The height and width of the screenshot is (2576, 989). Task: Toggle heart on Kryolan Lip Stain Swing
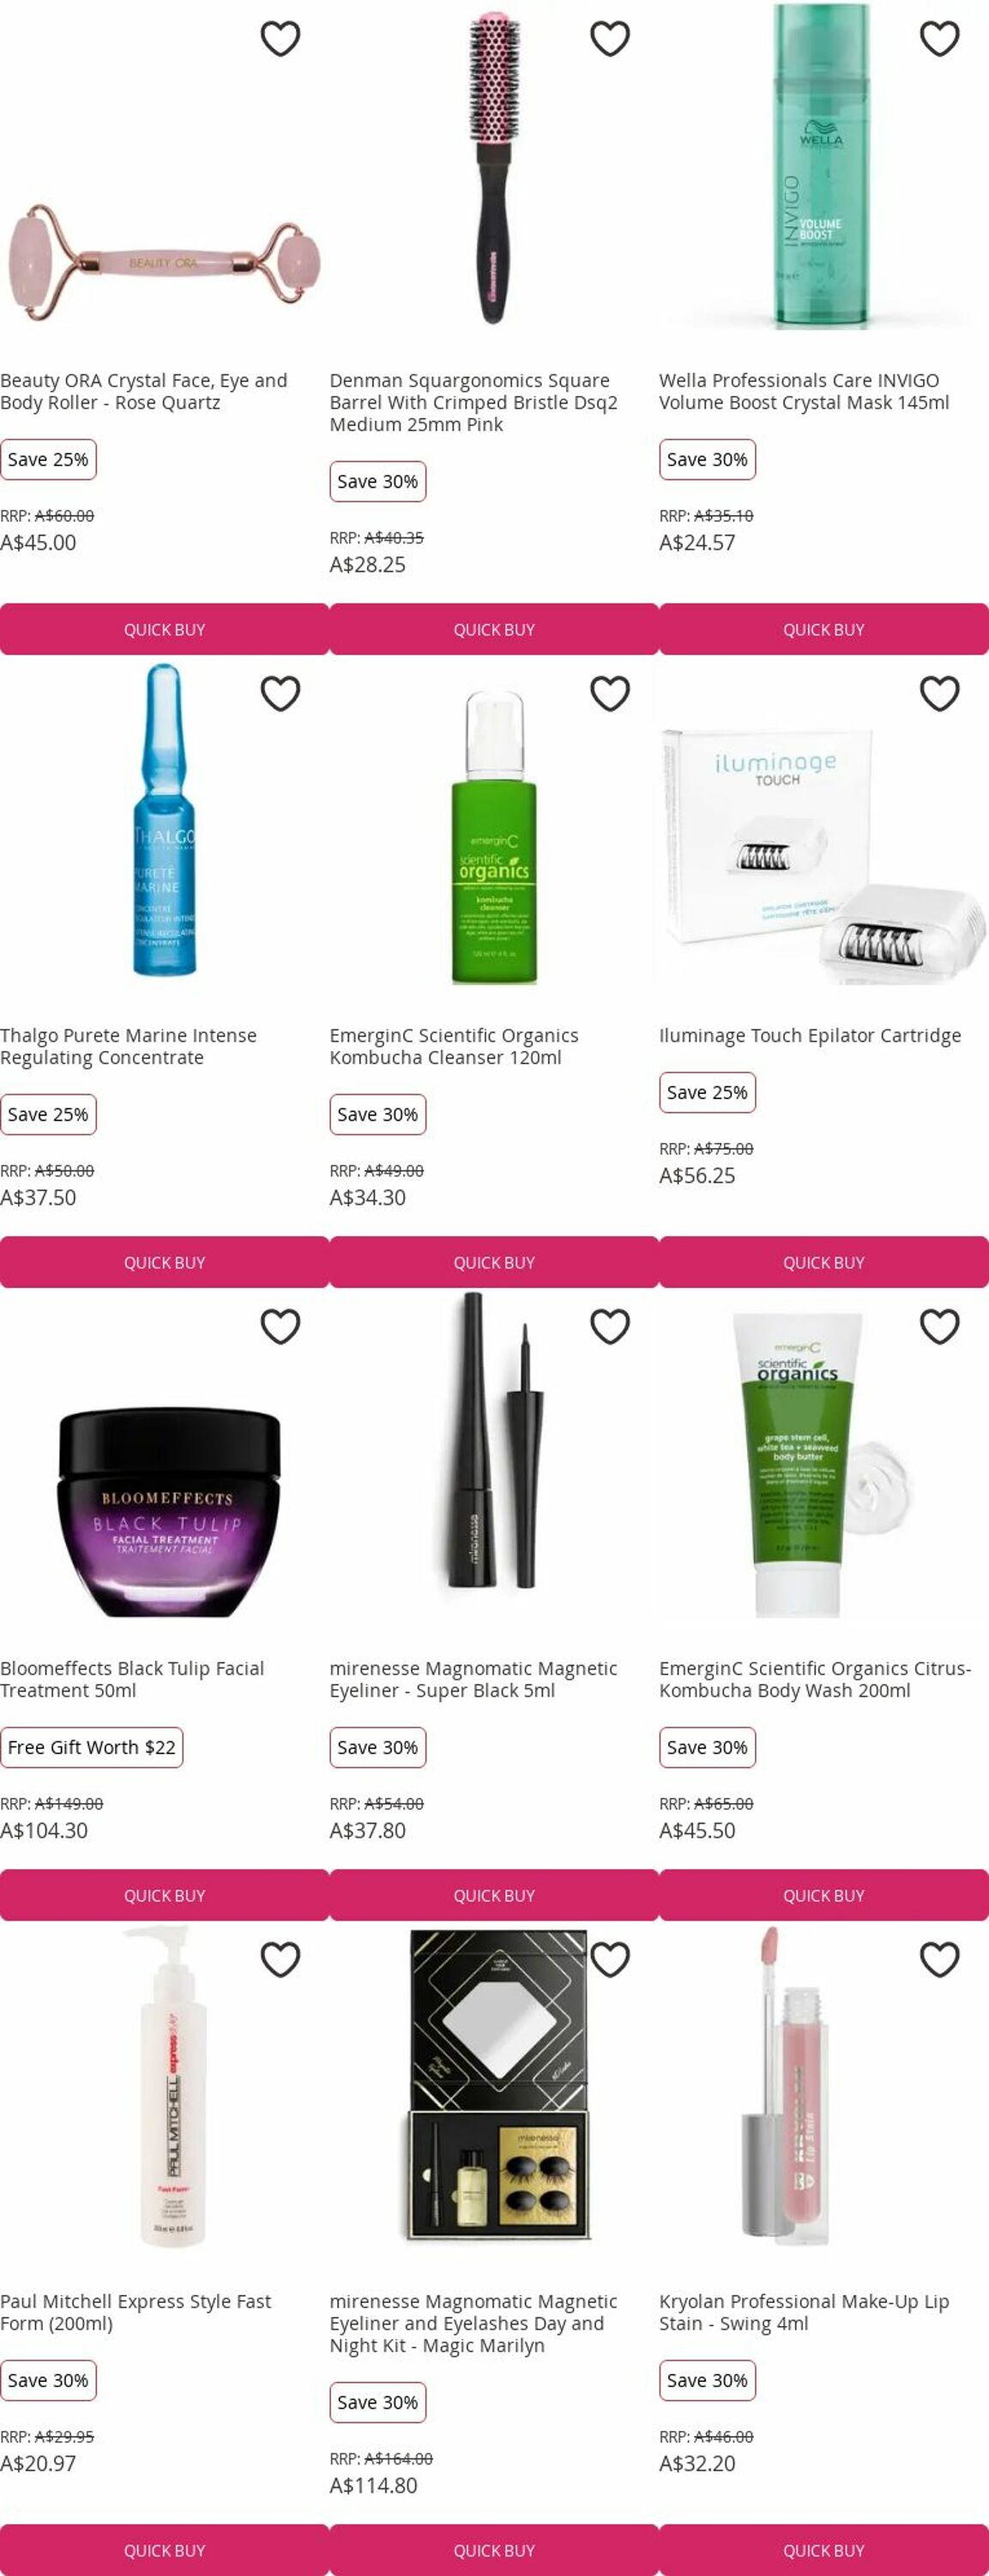click(x=939, y=1960)
